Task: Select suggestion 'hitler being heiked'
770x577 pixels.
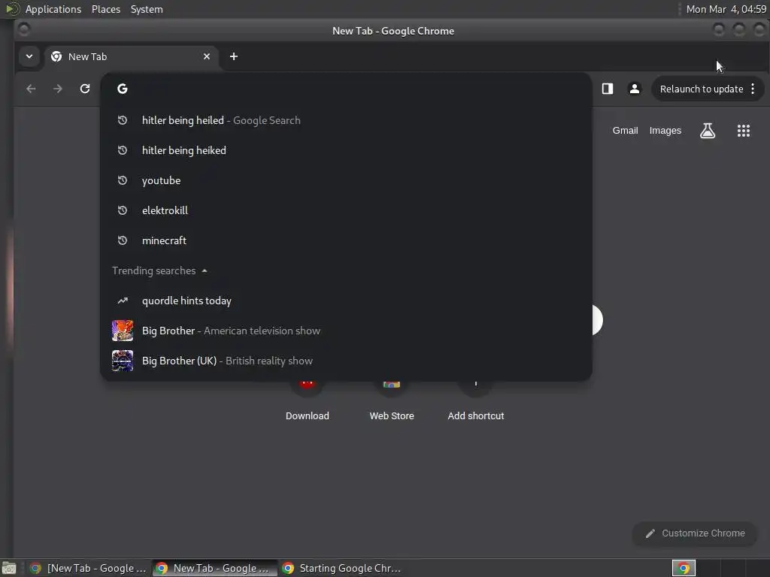Action: pos(346,150)
